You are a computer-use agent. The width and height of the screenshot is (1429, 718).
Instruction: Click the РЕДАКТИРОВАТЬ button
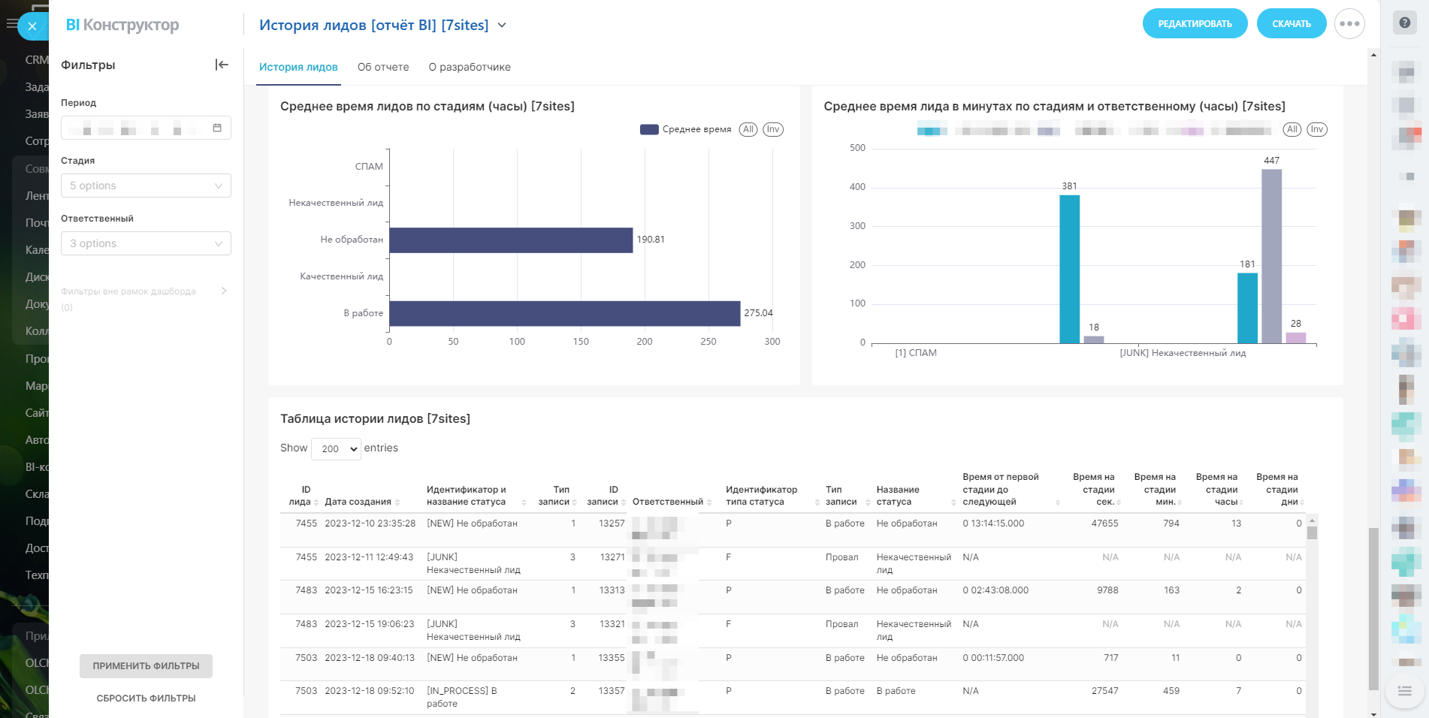tap(1195, 24)
